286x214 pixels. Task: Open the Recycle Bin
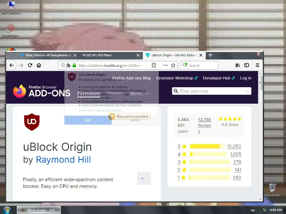[272, 190]
